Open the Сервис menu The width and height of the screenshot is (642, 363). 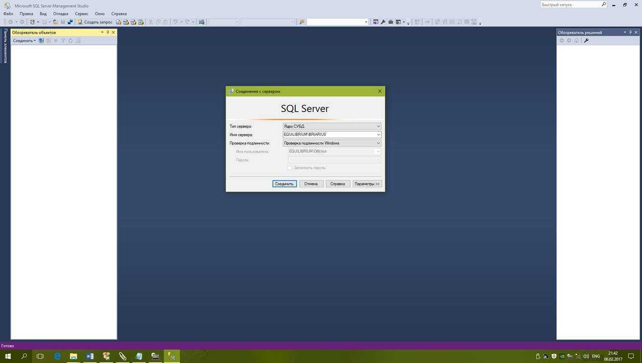click(81, 14)
